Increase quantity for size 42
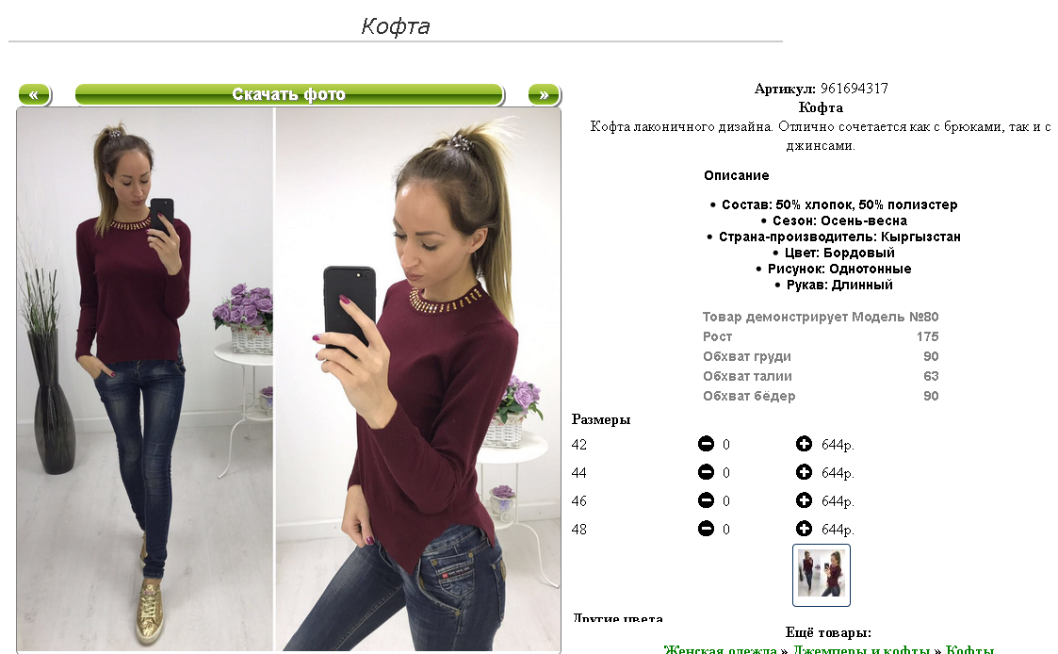1058x654 pixels. click(804, 444)
